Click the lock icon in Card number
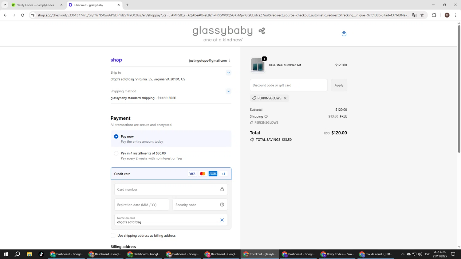Viewport: 461px width, 259px height. pos(222,189)
